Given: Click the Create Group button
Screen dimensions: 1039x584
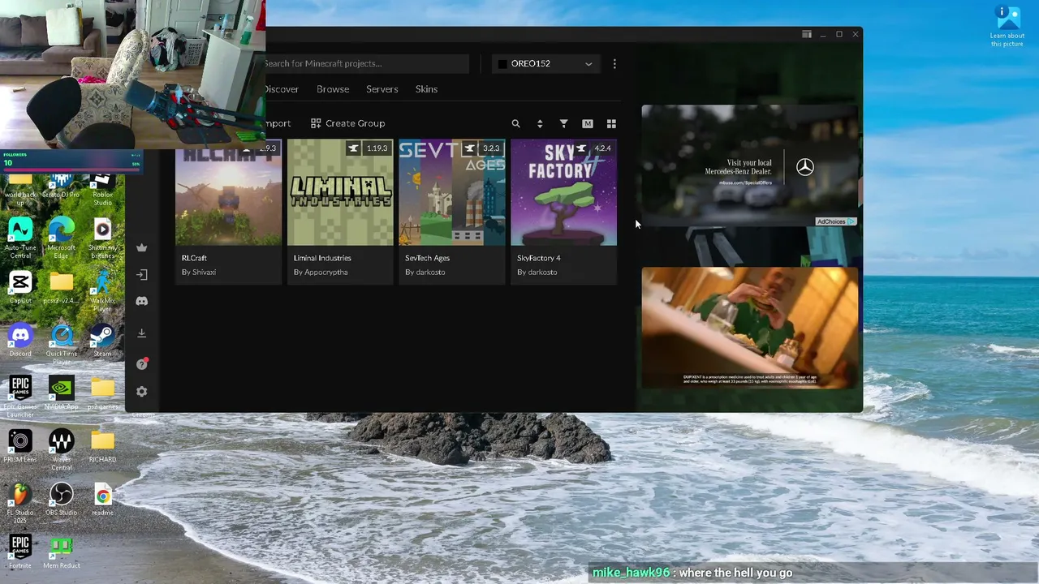Looking at the screenshot, I should pos(347,123).
